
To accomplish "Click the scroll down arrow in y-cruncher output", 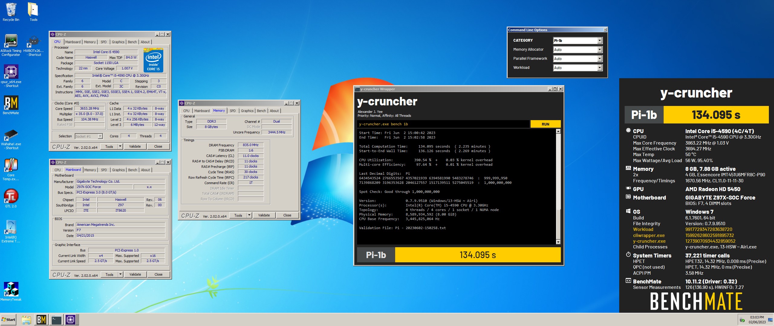I will click(x=558, y=242).
